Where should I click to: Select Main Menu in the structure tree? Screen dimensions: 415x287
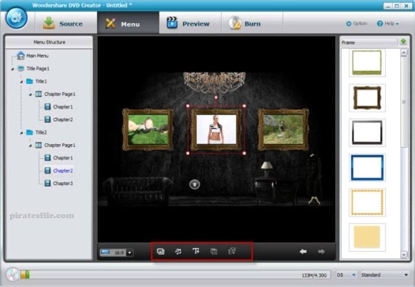[x=33, y=56]
